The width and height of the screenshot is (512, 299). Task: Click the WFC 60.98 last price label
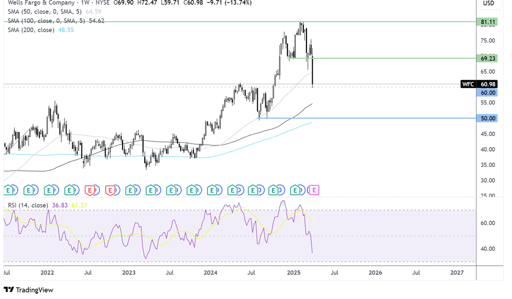click(x=479, y=84)
